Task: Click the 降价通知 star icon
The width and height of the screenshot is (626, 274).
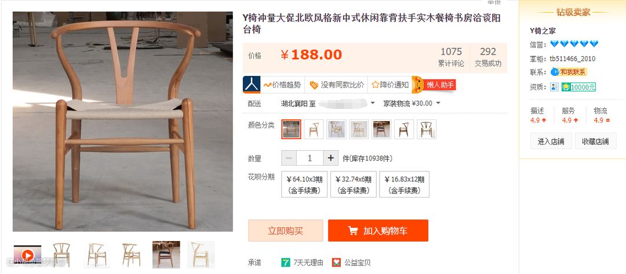Action: tap(375, 85)
